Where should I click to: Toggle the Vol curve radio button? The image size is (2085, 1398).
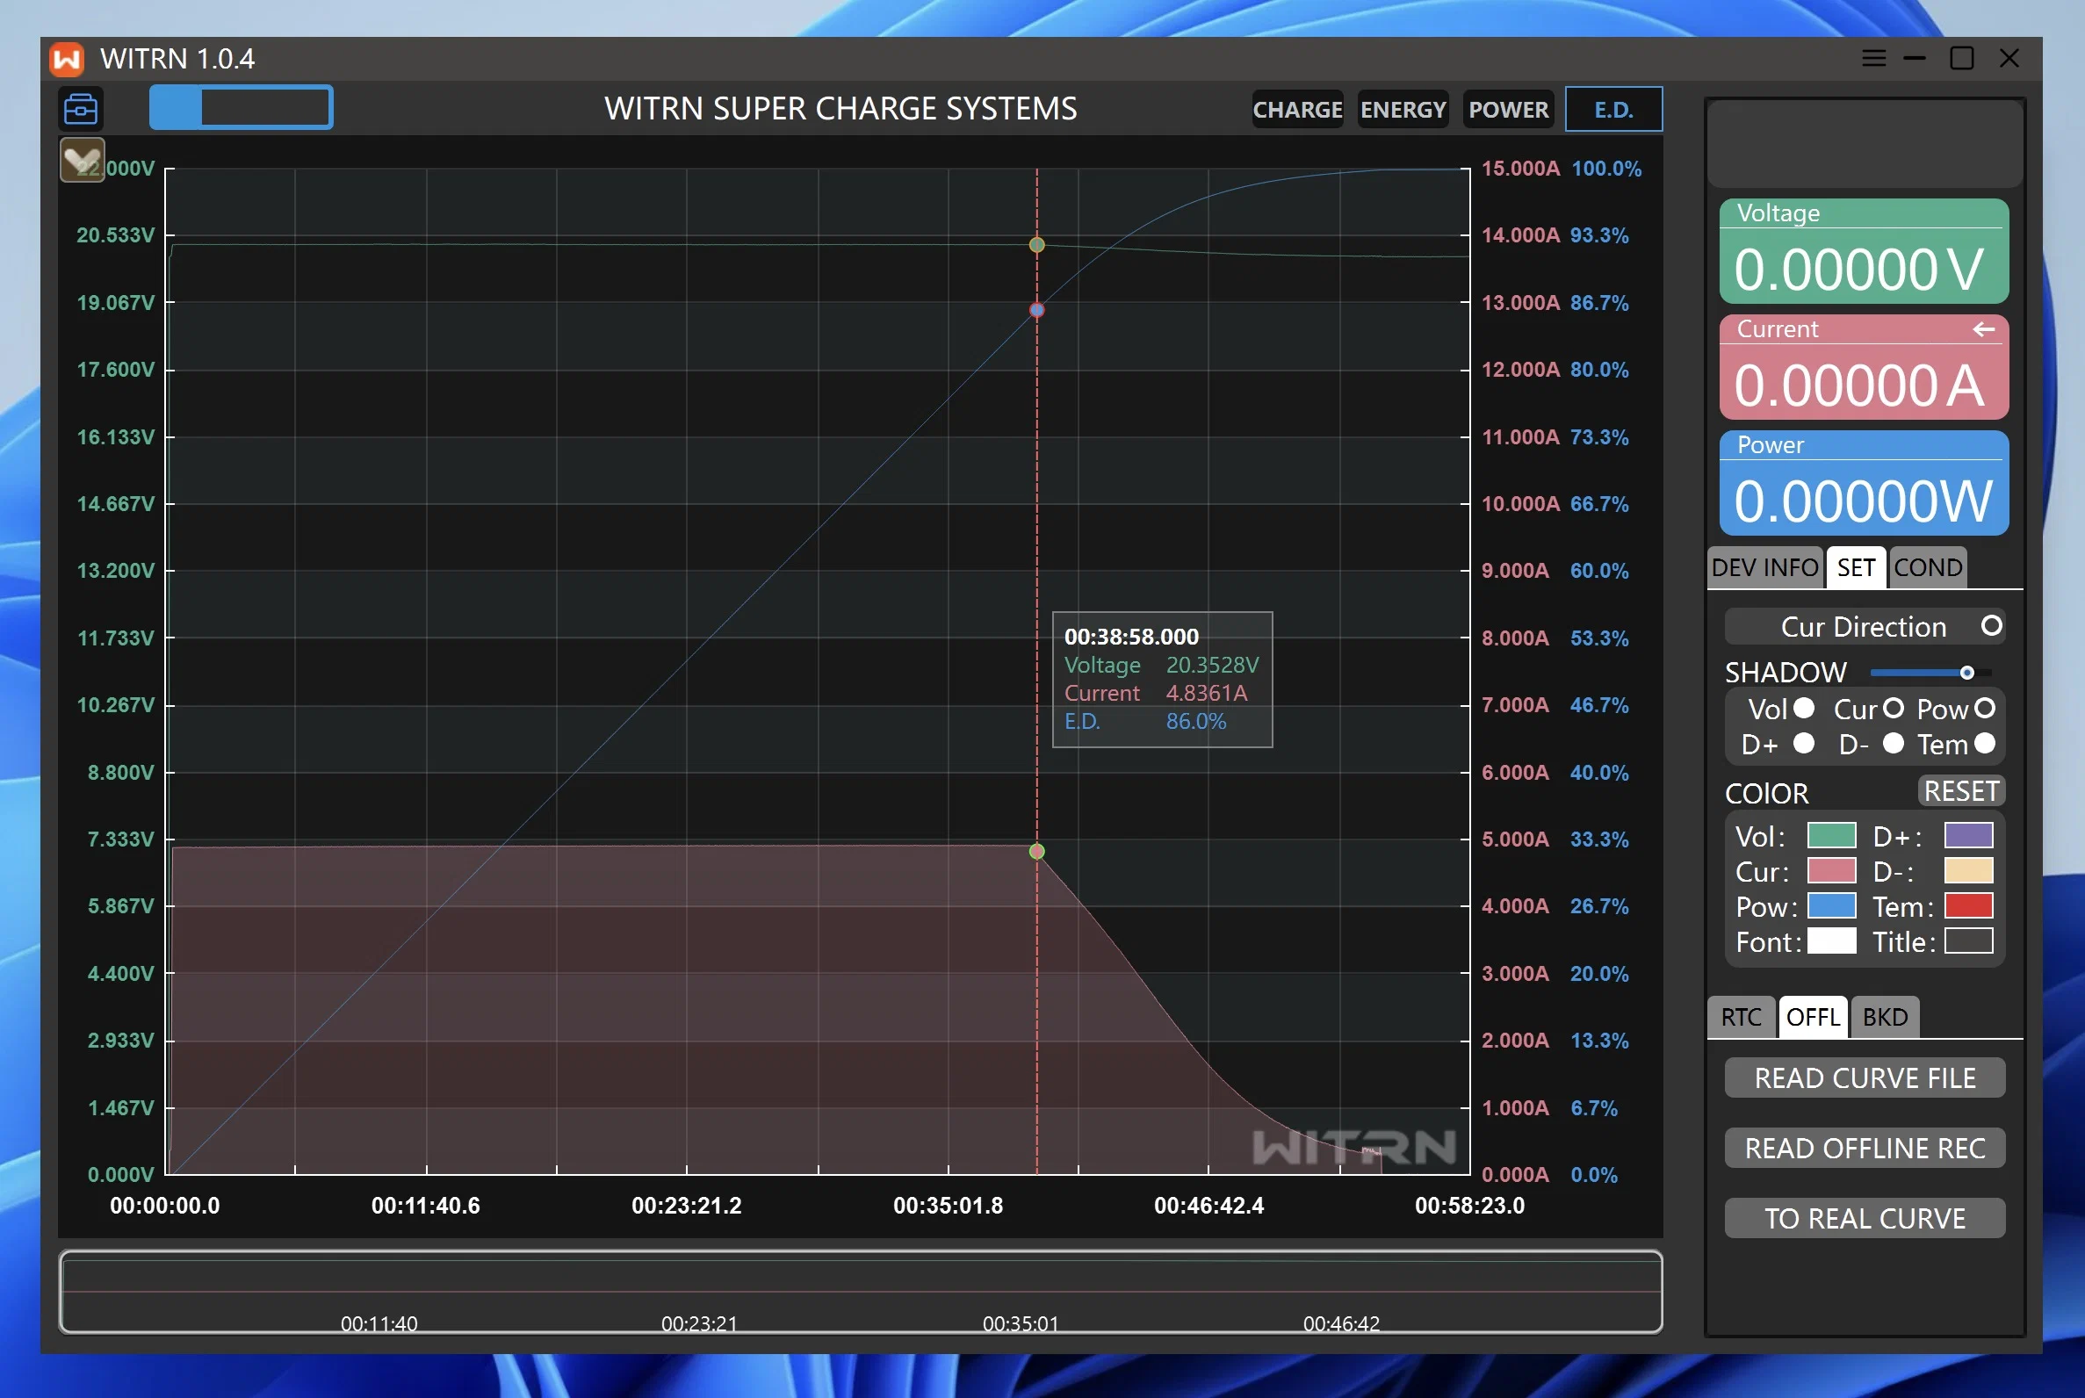pyautogui.click(x=1804, y=708)
